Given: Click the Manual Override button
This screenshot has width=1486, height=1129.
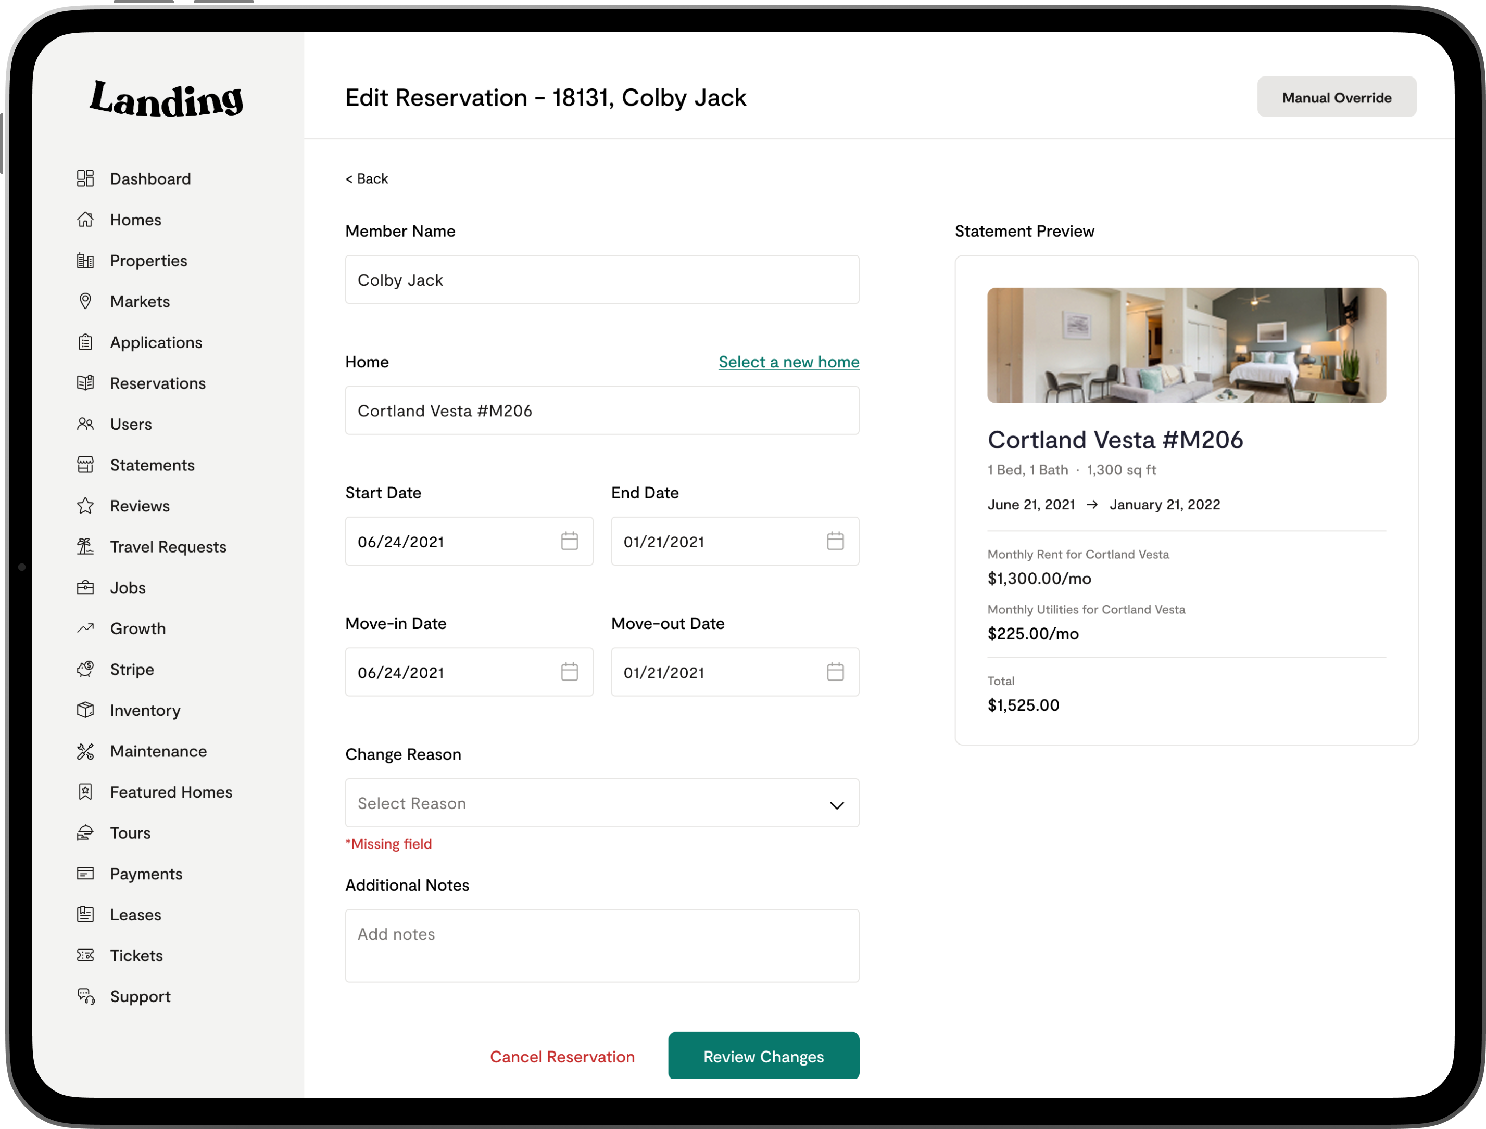Looking at the screenshot, I should 1336,97.
